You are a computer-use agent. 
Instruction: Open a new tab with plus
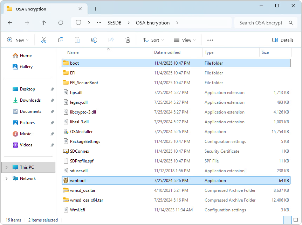tap(95, 9)
